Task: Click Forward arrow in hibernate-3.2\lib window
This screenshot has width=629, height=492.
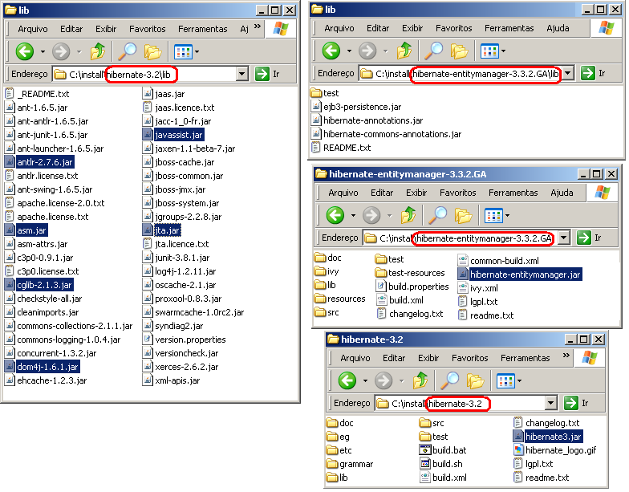Action: pyautogui.click(x=61, y=51)
